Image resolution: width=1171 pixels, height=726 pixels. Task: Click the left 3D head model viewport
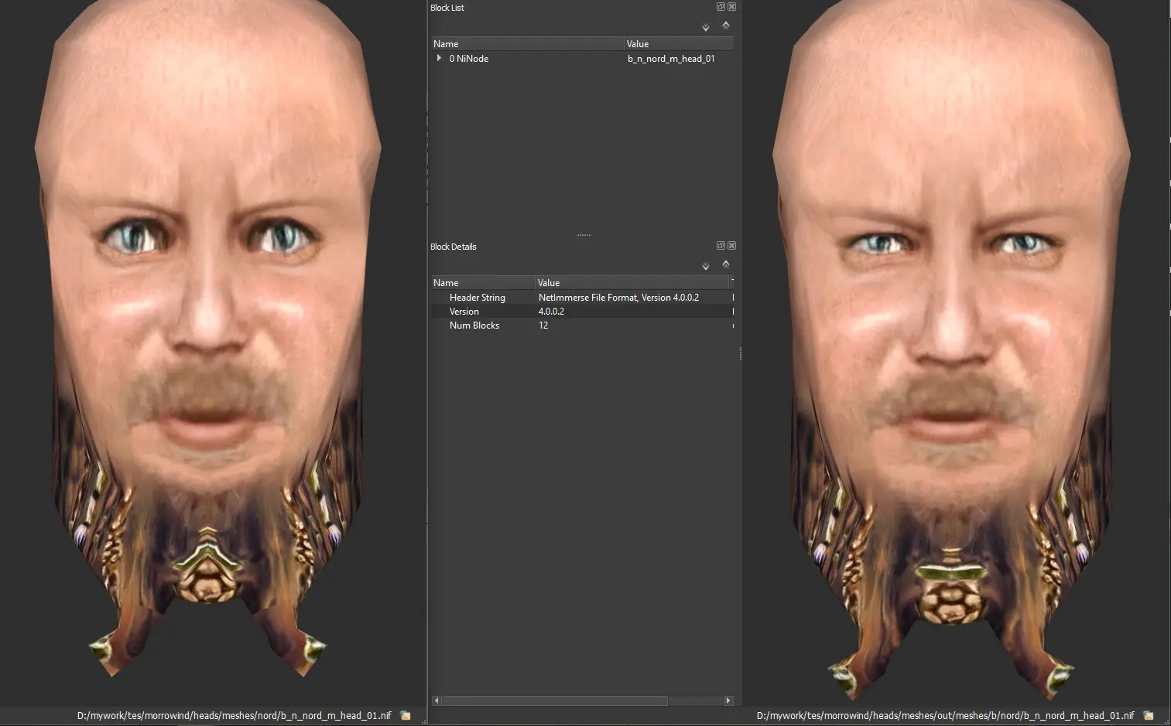[x=212, y=353]
